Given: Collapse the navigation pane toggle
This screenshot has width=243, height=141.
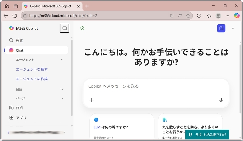Looking at the screenshot, I should [64, 28].
